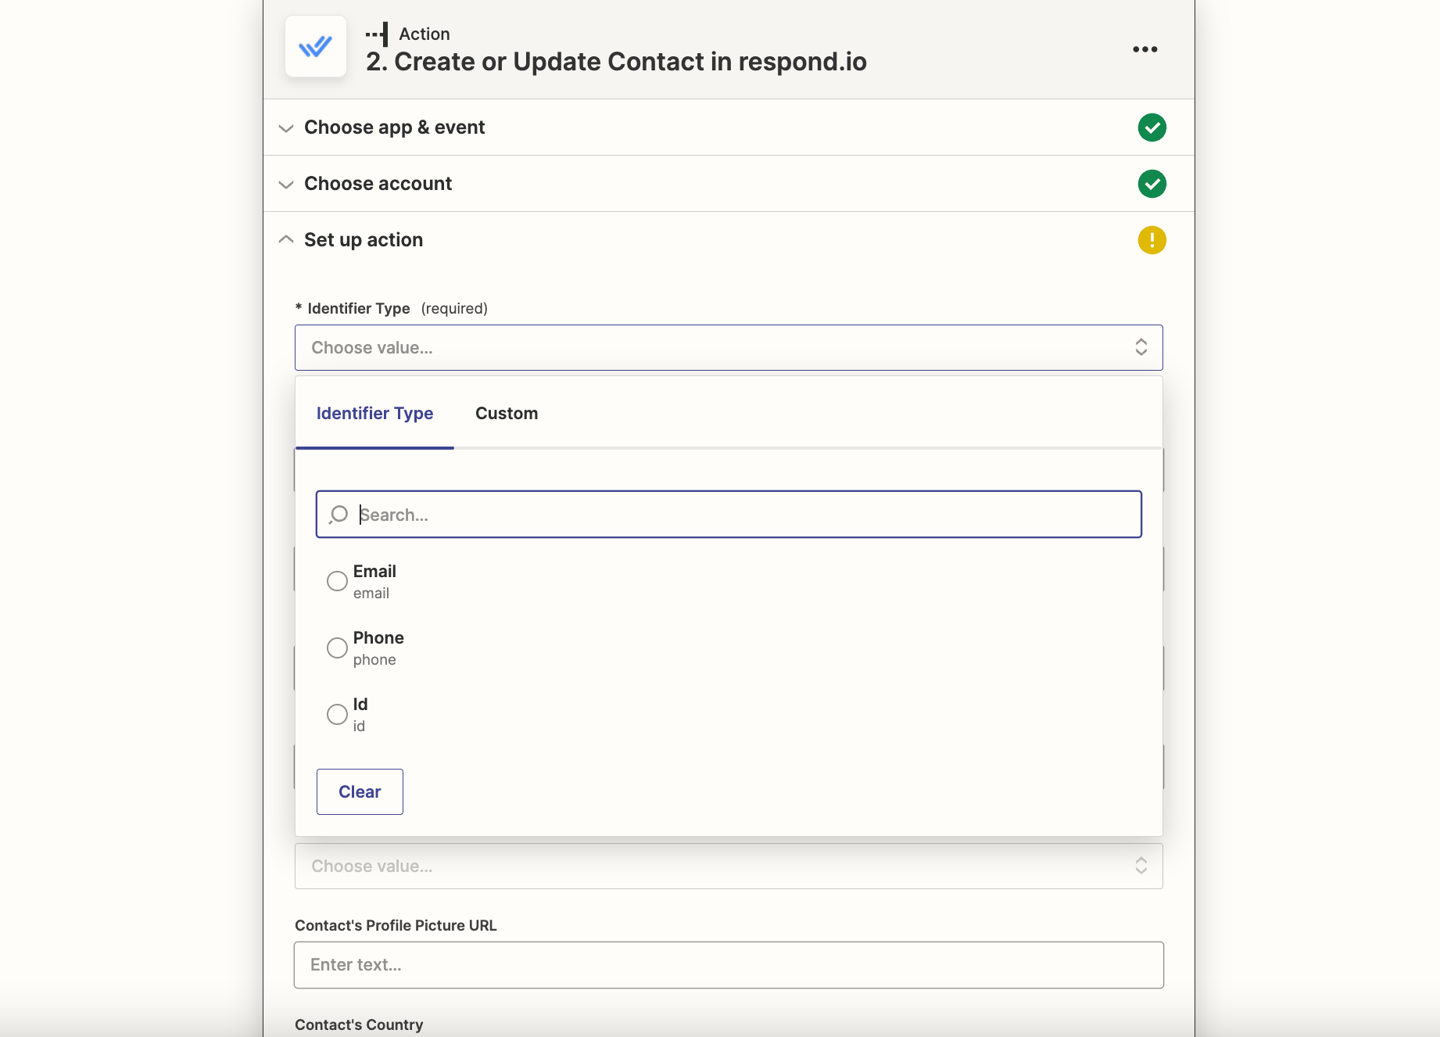Click the green checkmark on Choose account
Viewport: 1440px width, 1037px height.
tap(1152, 184)
